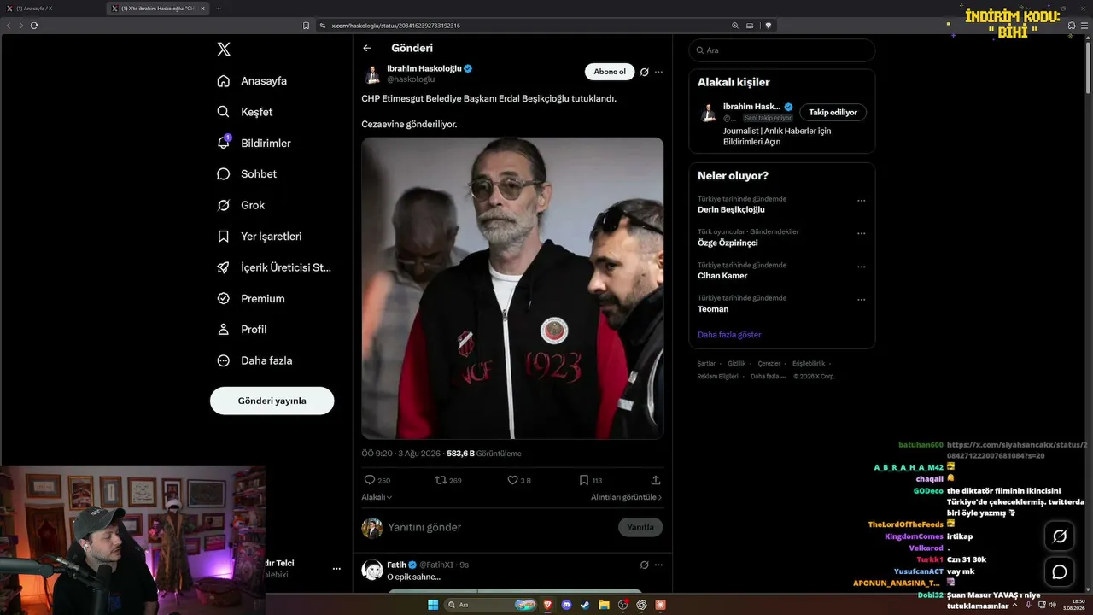Click the @haskologlu handle on the post
This screenshot has height=615, width=1093.
pyautogui.click(x=411, y=79)
